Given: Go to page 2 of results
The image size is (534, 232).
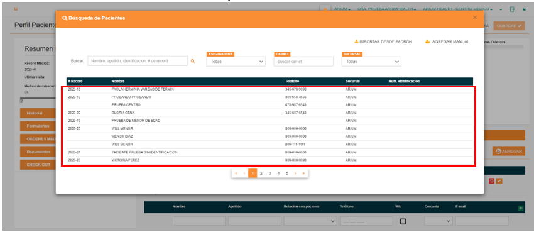Looking at the screenshot, I should click(x=261, y=174).
